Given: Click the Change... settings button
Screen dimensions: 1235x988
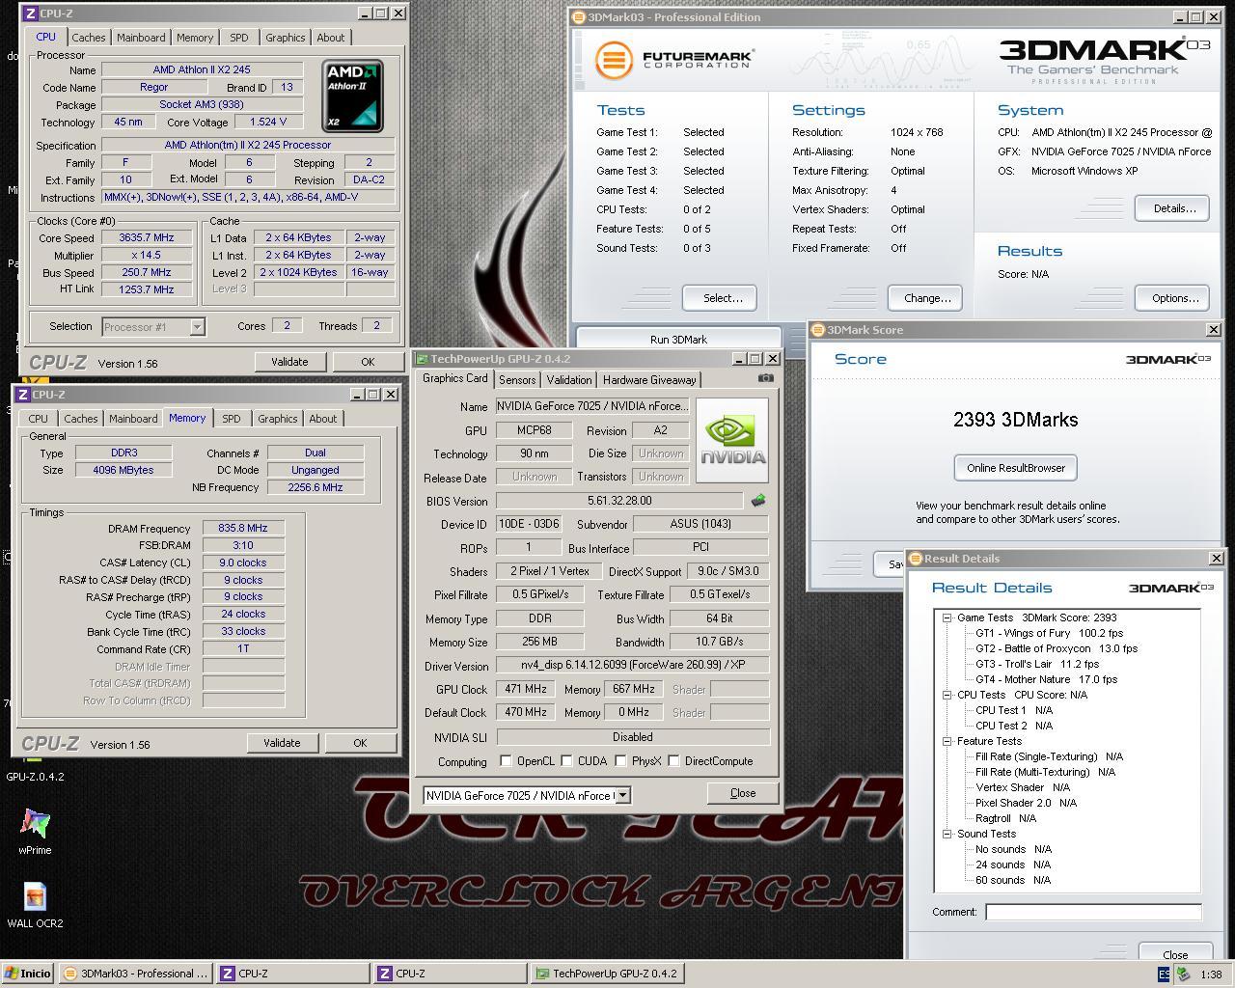Looking at the screenshot, I should coord(926,298).
